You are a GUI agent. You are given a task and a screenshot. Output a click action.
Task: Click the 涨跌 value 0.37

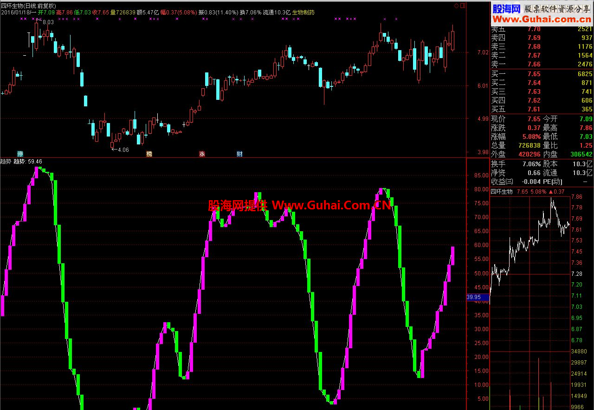coord(534,128)
